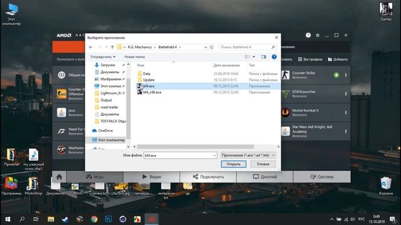Open GTAVLauncher options menu dots
The image size is (401, 225).
click(346, 94)
